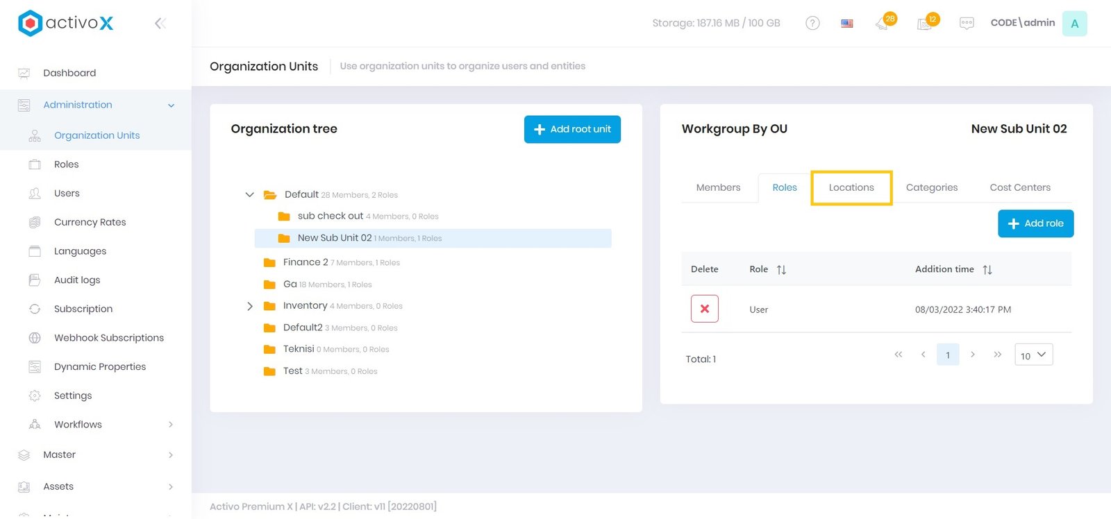The height and width of the screenshot is (519, 1111).
Task: Open notifications bell with 28 badge
Action: pyautogui.click(x=883, y=24)
